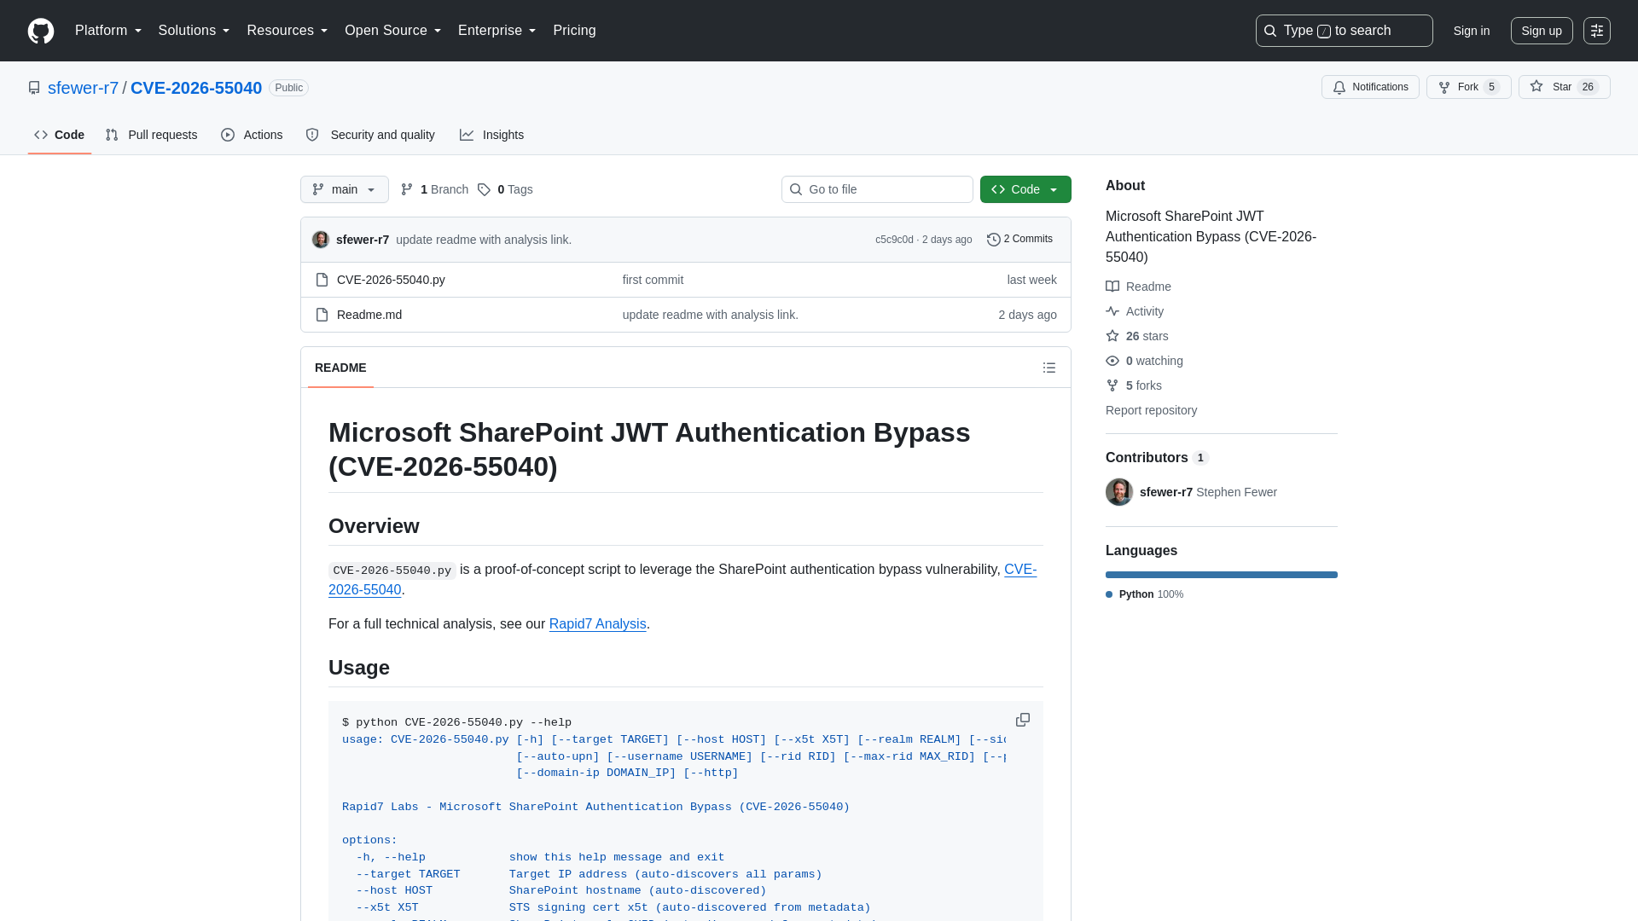Open sfewer-r7 contributor avatar in sidebar
Screen dimensions: 1638x921
(1119, 492)
